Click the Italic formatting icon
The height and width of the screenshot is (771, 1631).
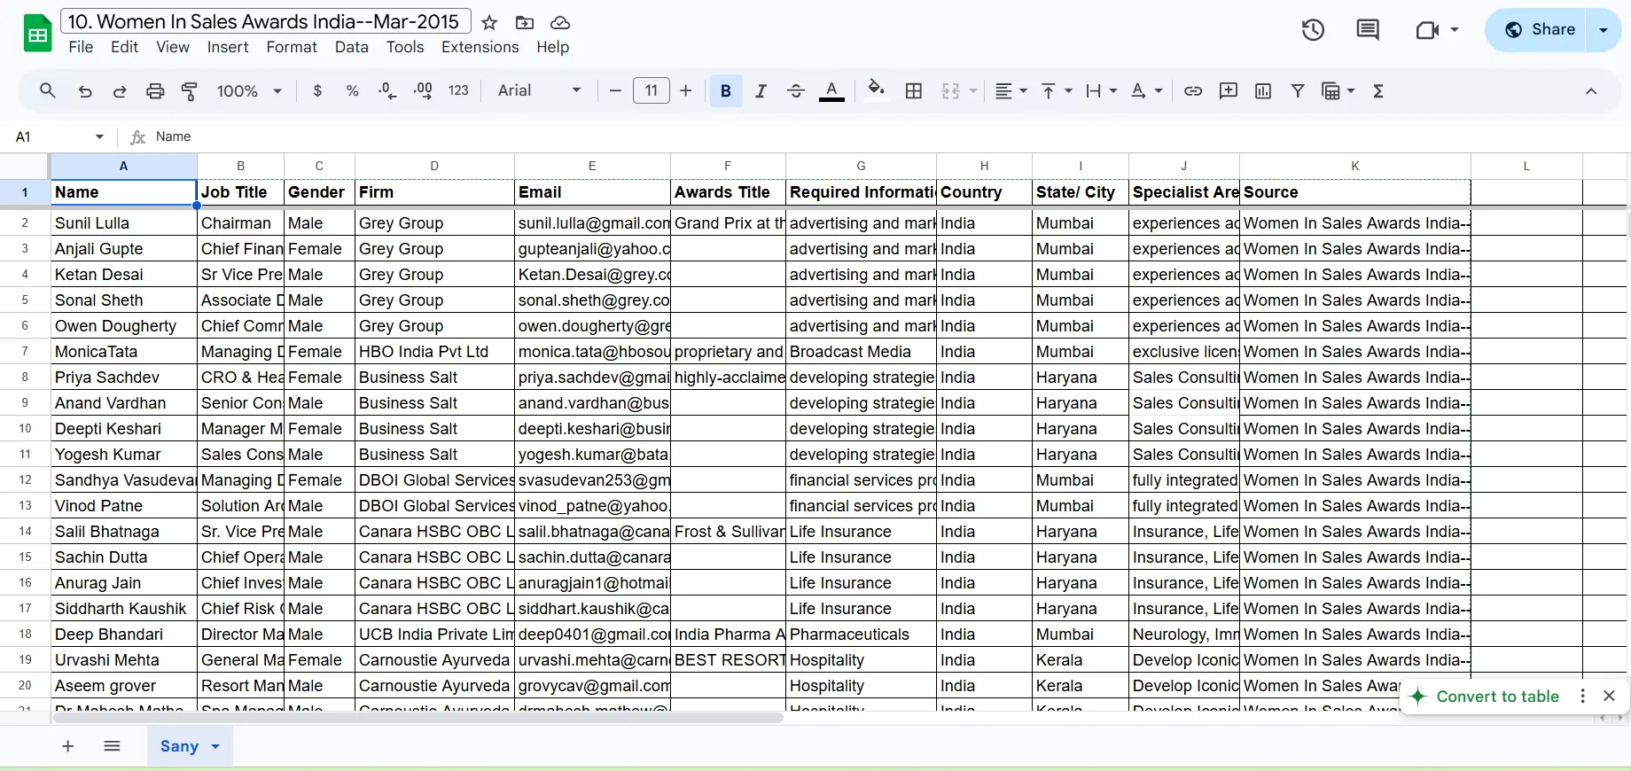pyautogui.click(x=761, y=90)
